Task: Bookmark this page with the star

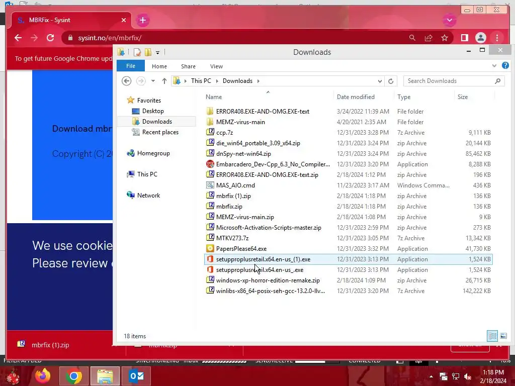Action: coord(445,38)
